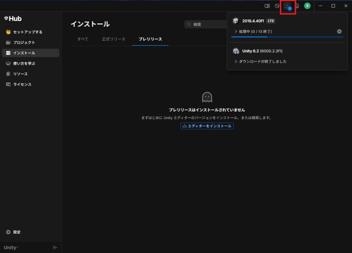Select インストール in the sidebar

point(31,53)
